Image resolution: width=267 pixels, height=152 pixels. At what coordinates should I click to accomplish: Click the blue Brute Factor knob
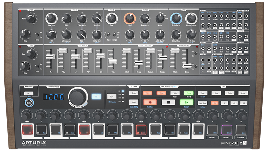coord(176,18)
